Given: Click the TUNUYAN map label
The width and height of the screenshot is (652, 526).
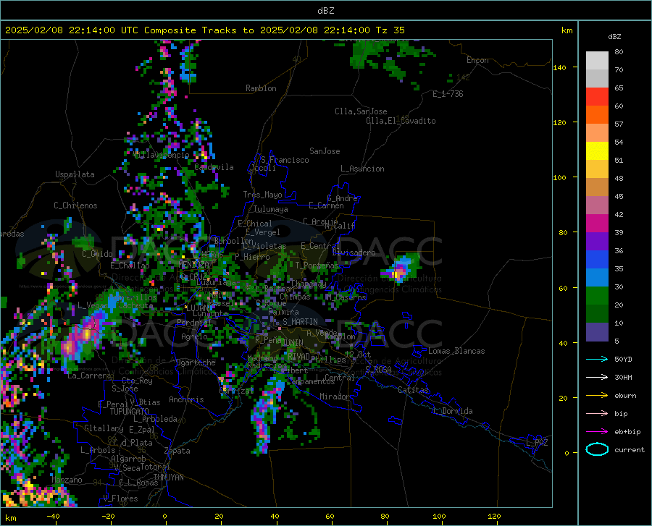Looking at the screenshot, I should click(168, 478).
